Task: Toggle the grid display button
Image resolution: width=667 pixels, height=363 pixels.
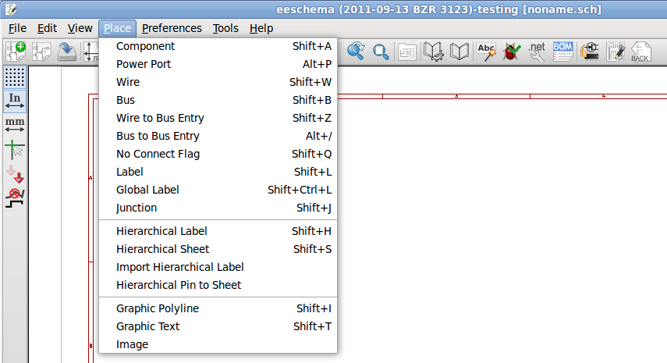Action: click(15, 77)
